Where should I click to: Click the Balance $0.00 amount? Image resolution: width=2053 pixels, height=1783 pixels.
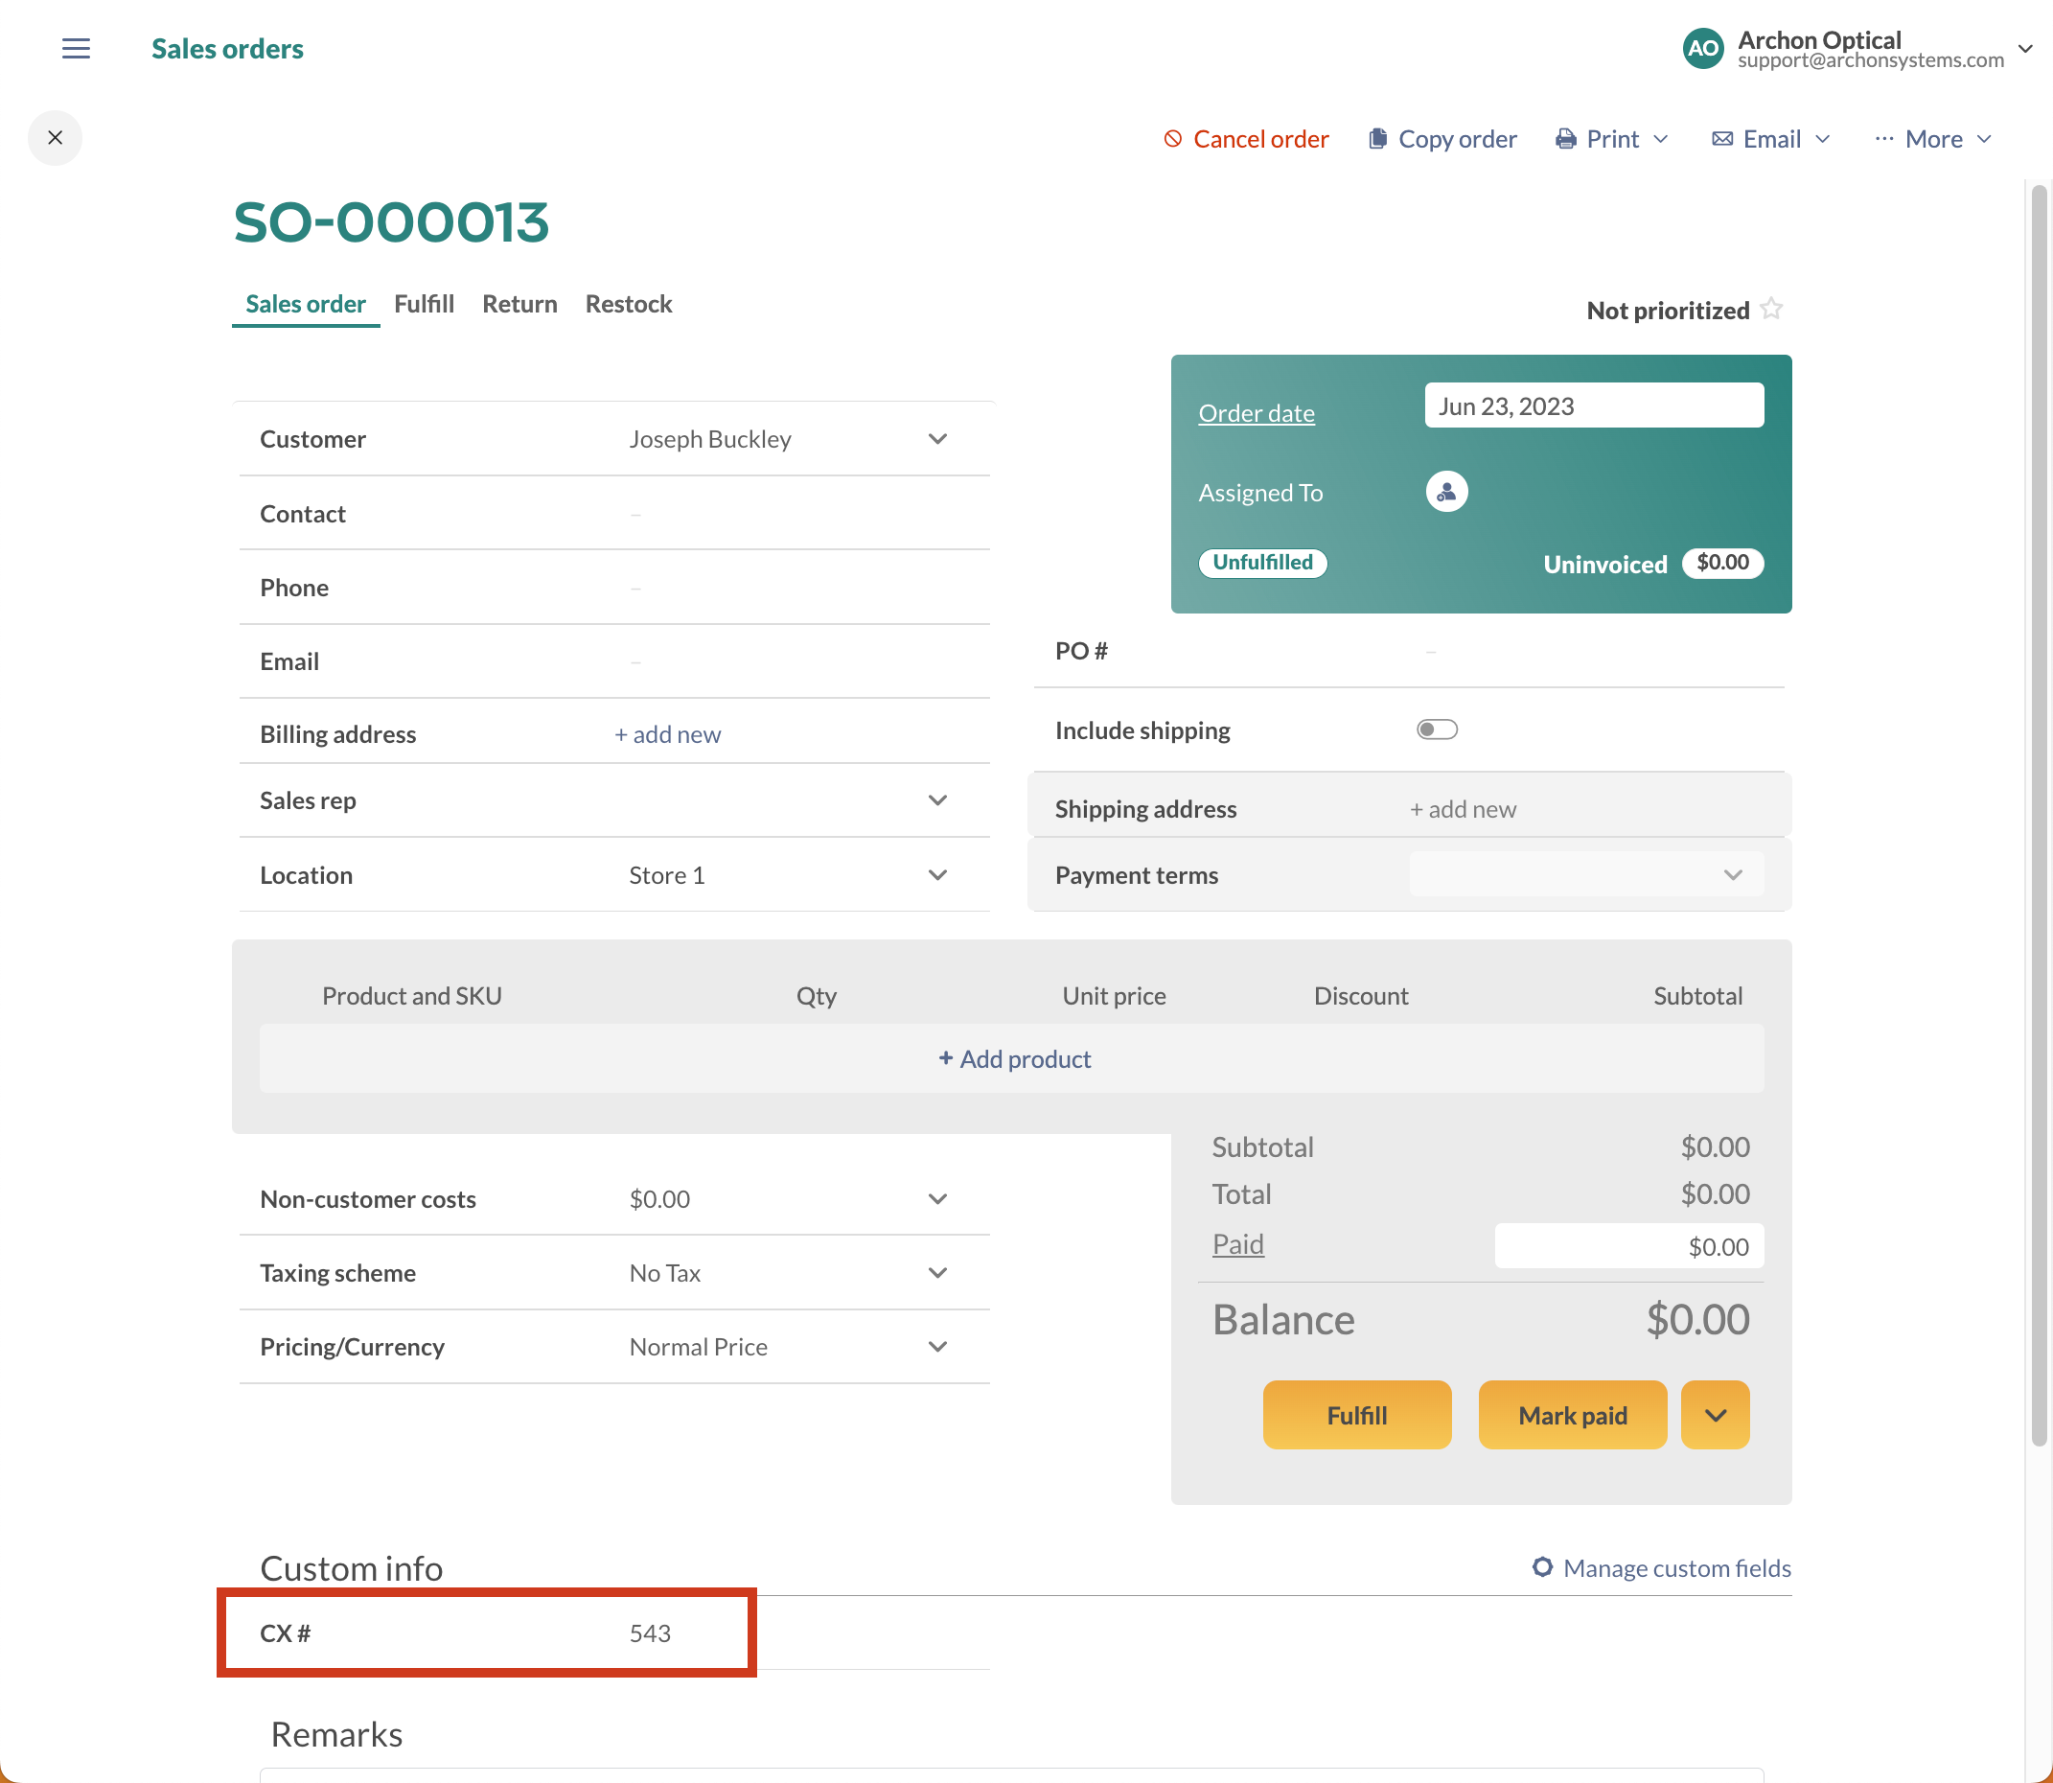pos(1696,1319)
